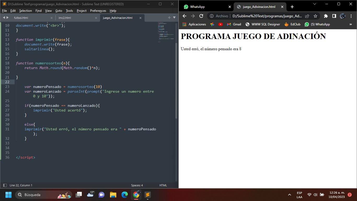This screenshot has width=357, height=201.
Task: Open the Google Photos bookmark icon
Action: (212, 24)
